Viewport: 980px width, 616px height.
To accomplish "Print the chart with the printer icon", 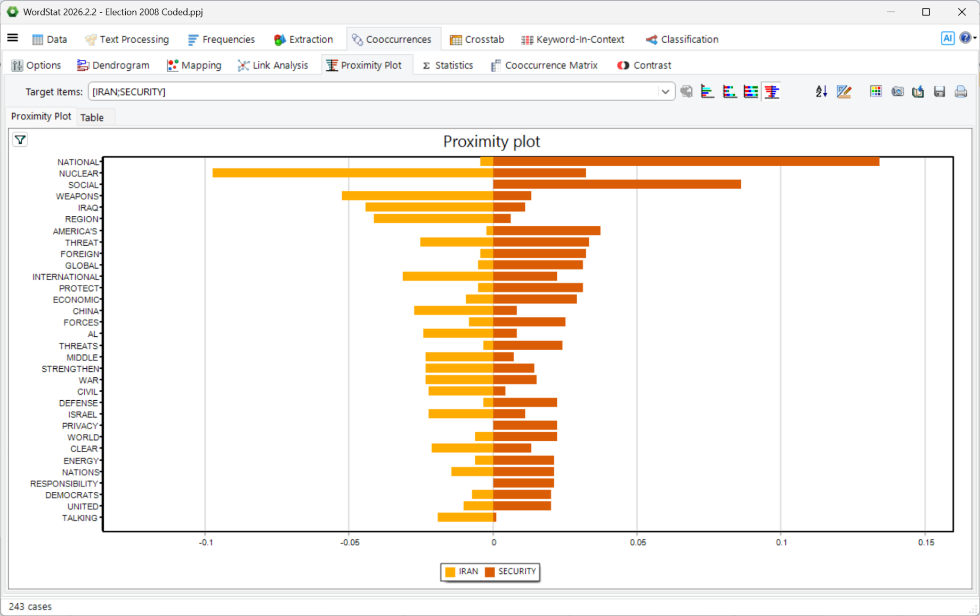I will tap(961, 92).
